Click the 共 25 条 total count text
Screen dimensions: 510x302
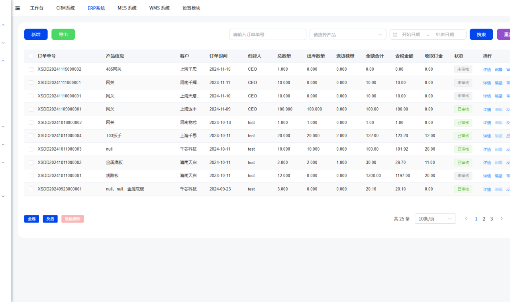[402, 219]
